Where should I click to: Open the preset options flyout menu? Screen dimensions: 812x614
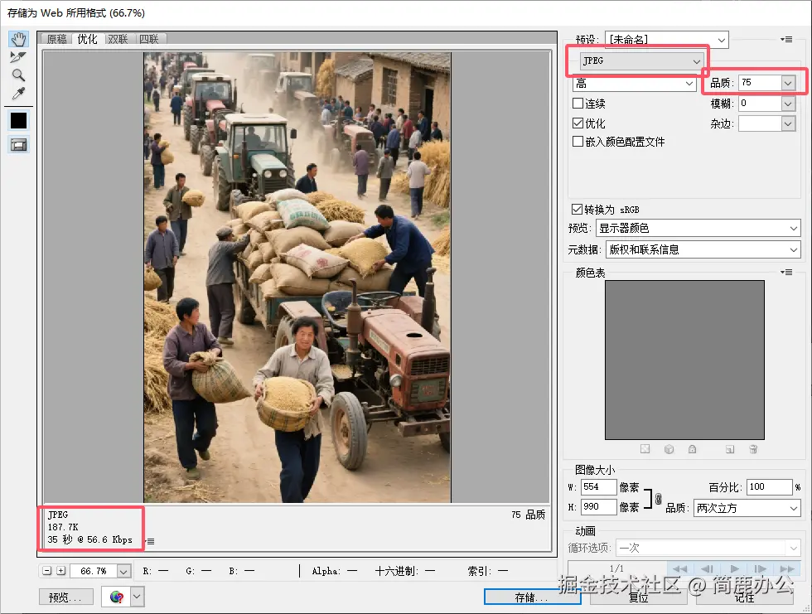click(786, 39)
